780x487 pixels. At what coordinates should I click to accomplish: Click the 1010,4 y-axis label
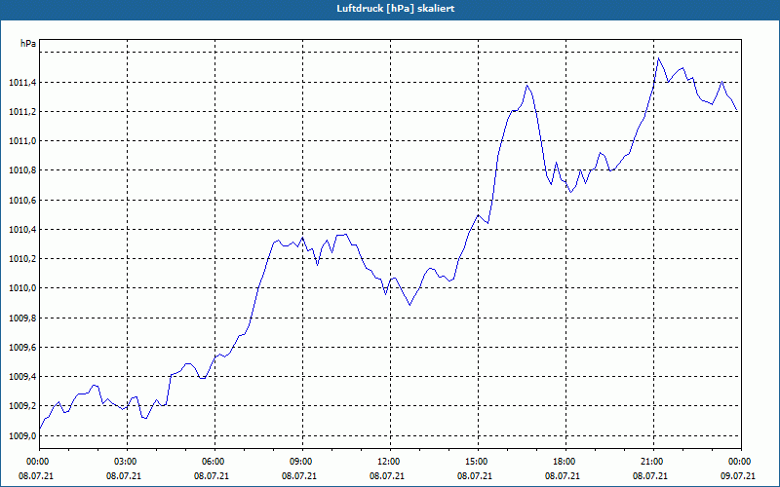pyautogui.click(x=22, y=230)
